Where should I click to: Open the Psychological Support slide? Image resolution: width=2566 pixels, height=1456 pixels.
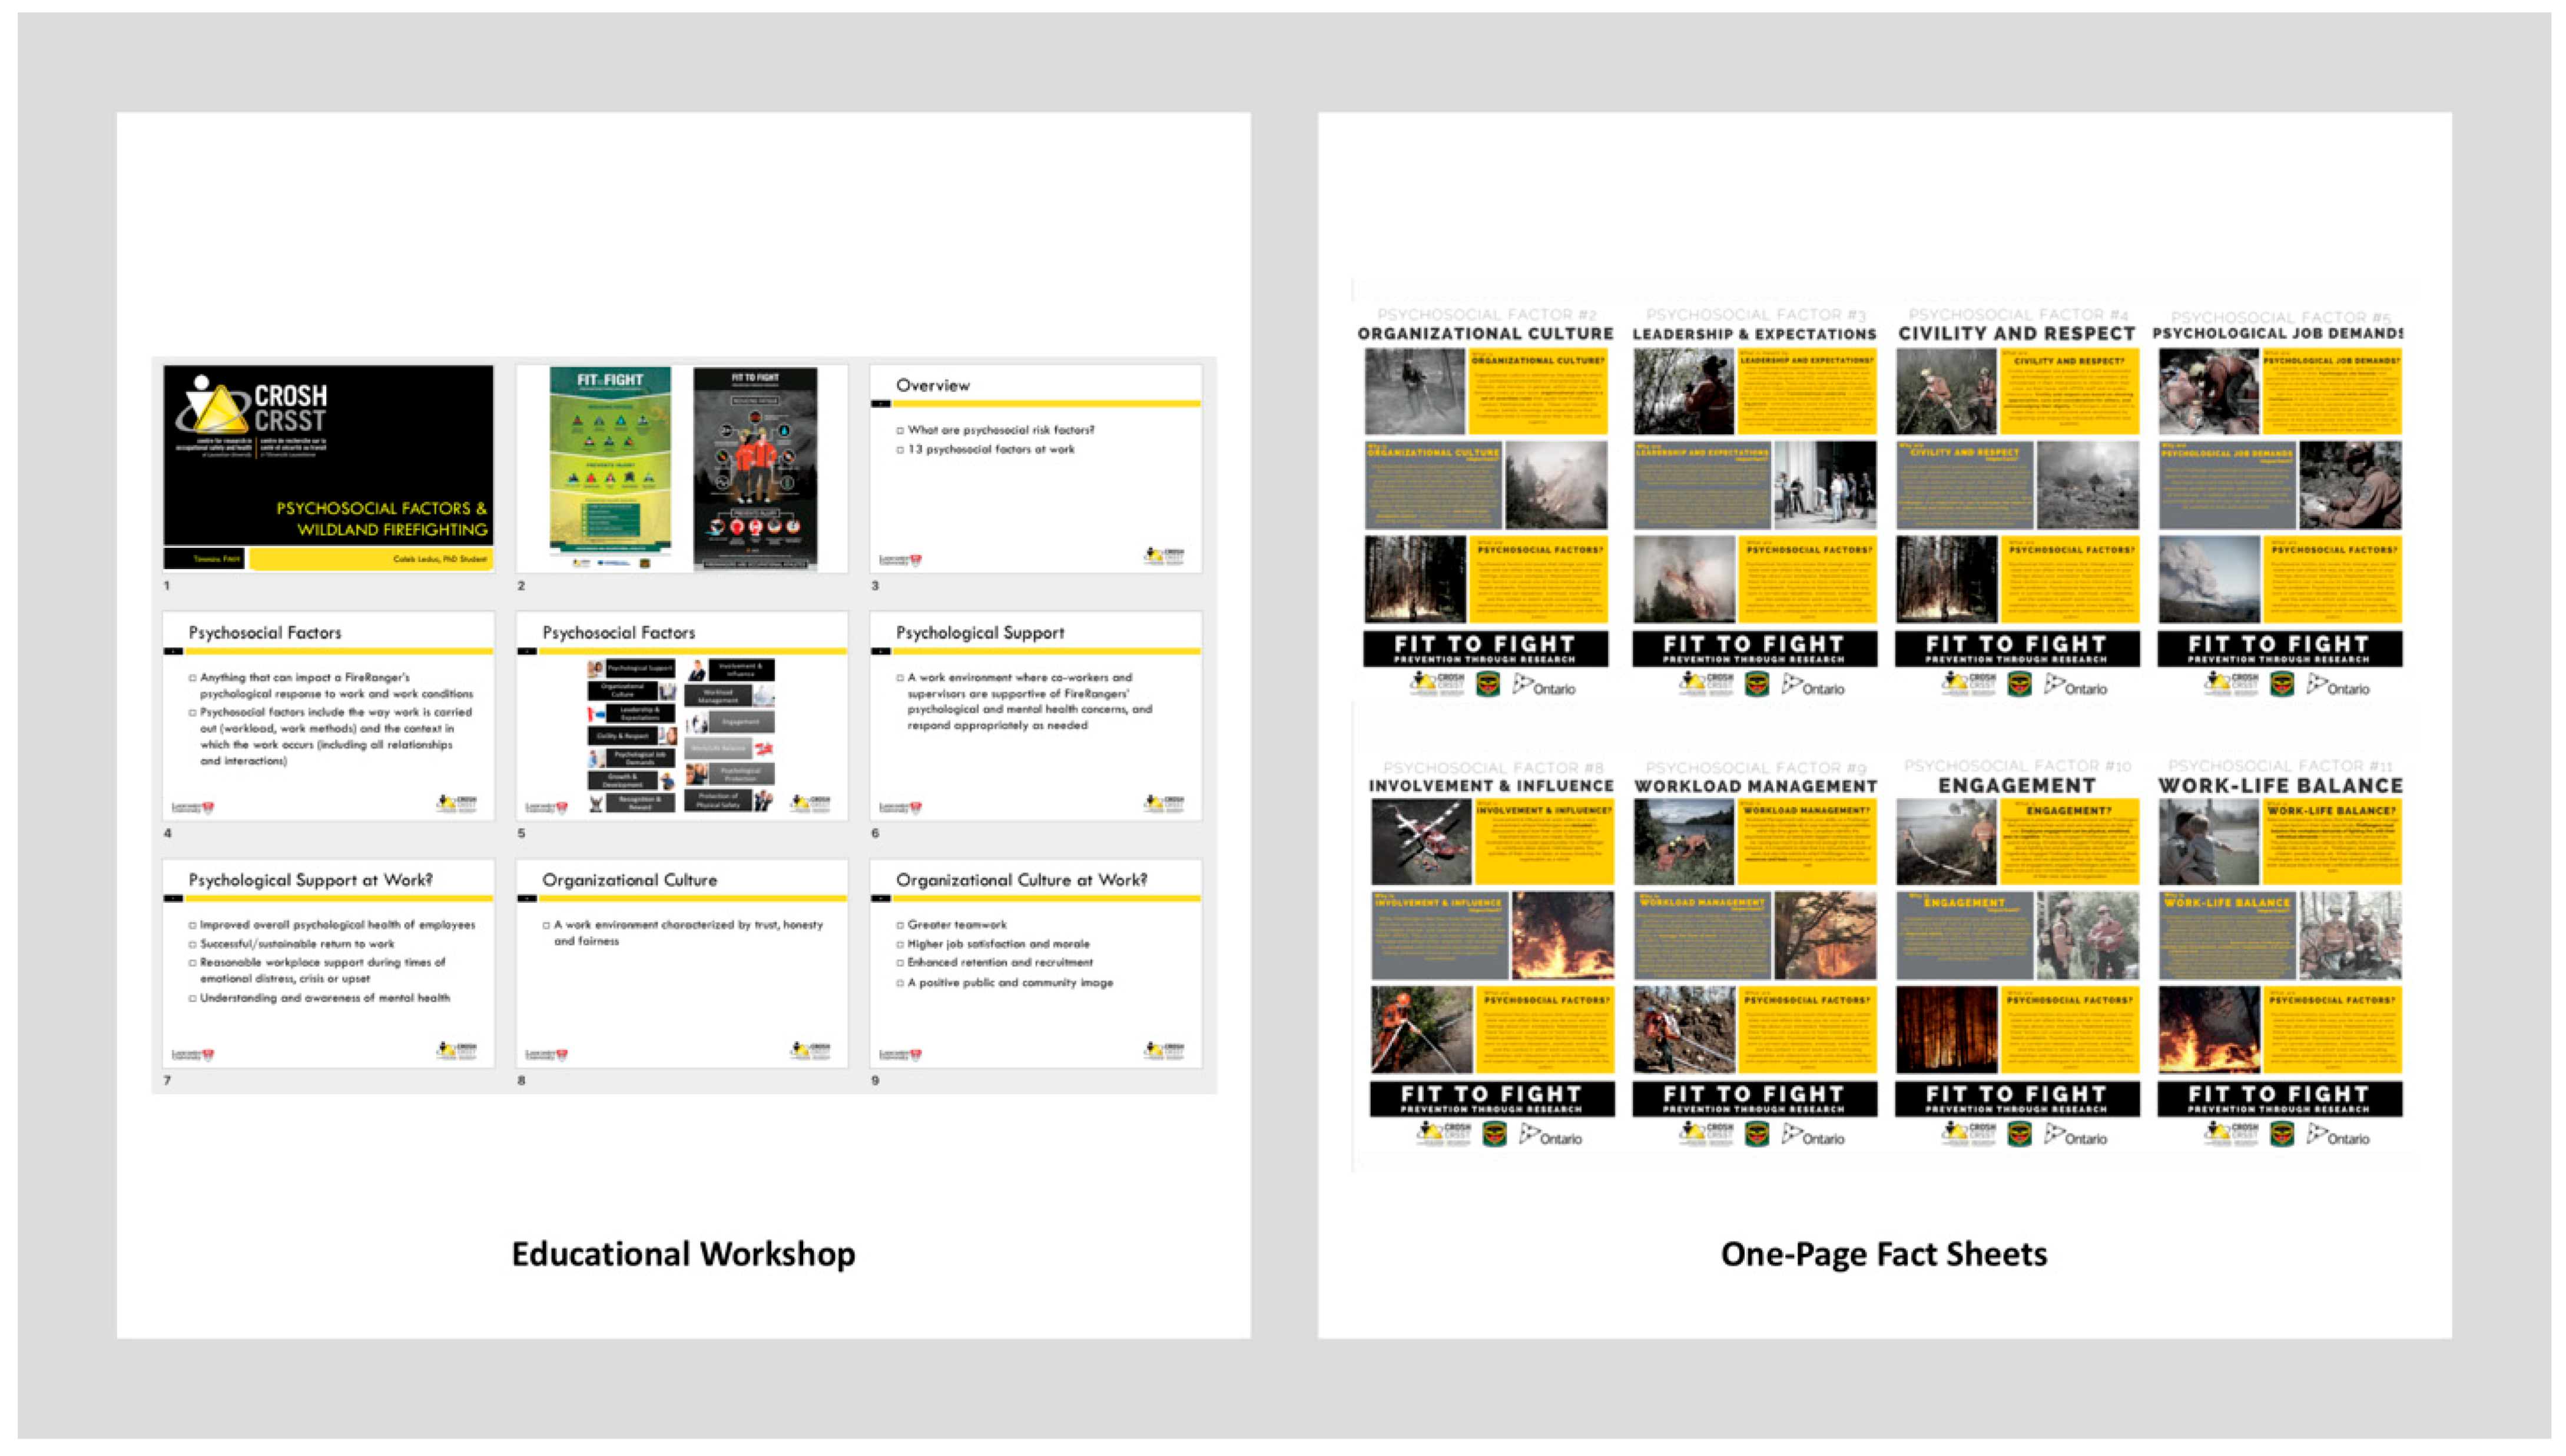[1035, 716]
